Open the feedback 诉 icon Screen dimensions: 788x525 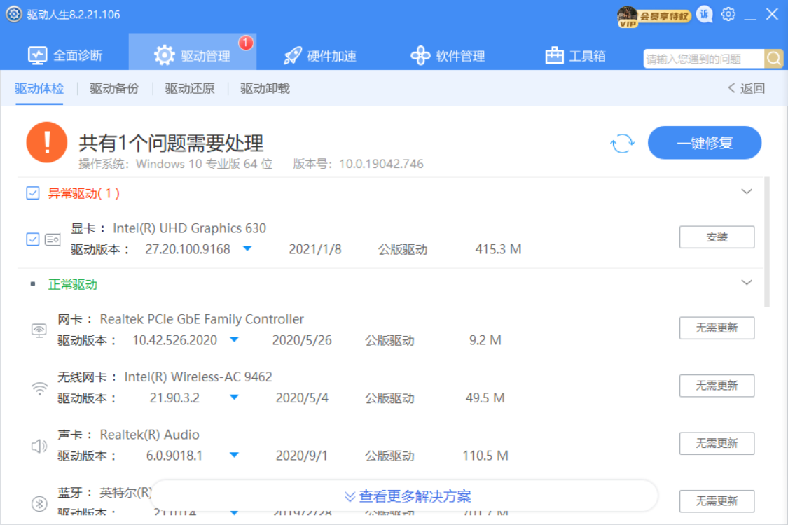click(x=705, y=15)
